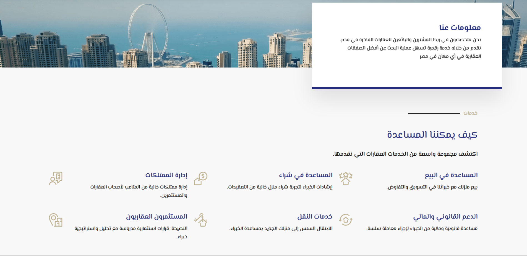Click the house with stars icon
The height and width of the screenshot is (256, 527).
pos(345,178)
